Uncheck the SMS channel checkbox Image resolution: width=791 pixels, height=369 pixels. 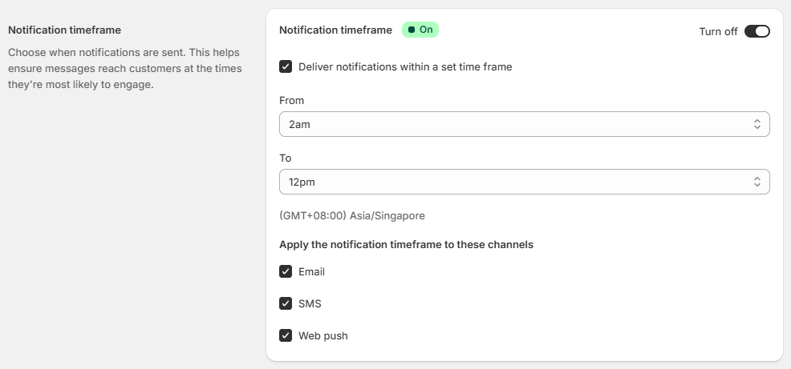click(x=286, y=304)
